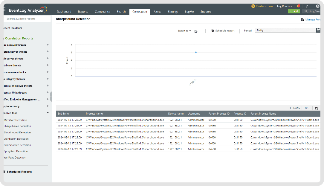Go to the Dashboard tab

(64, 12)
